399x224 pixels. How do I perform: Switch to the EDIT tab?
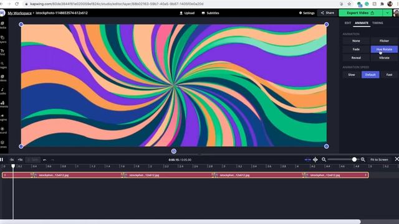point(348,23)
